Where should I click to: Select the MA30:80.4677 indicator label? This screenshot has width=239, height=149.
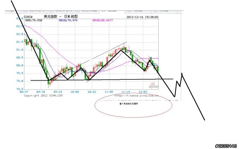click(x=103, y=20)
